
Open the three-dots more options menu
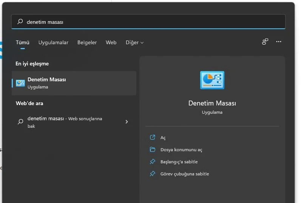pyautogui.click(x=279, y=42)
